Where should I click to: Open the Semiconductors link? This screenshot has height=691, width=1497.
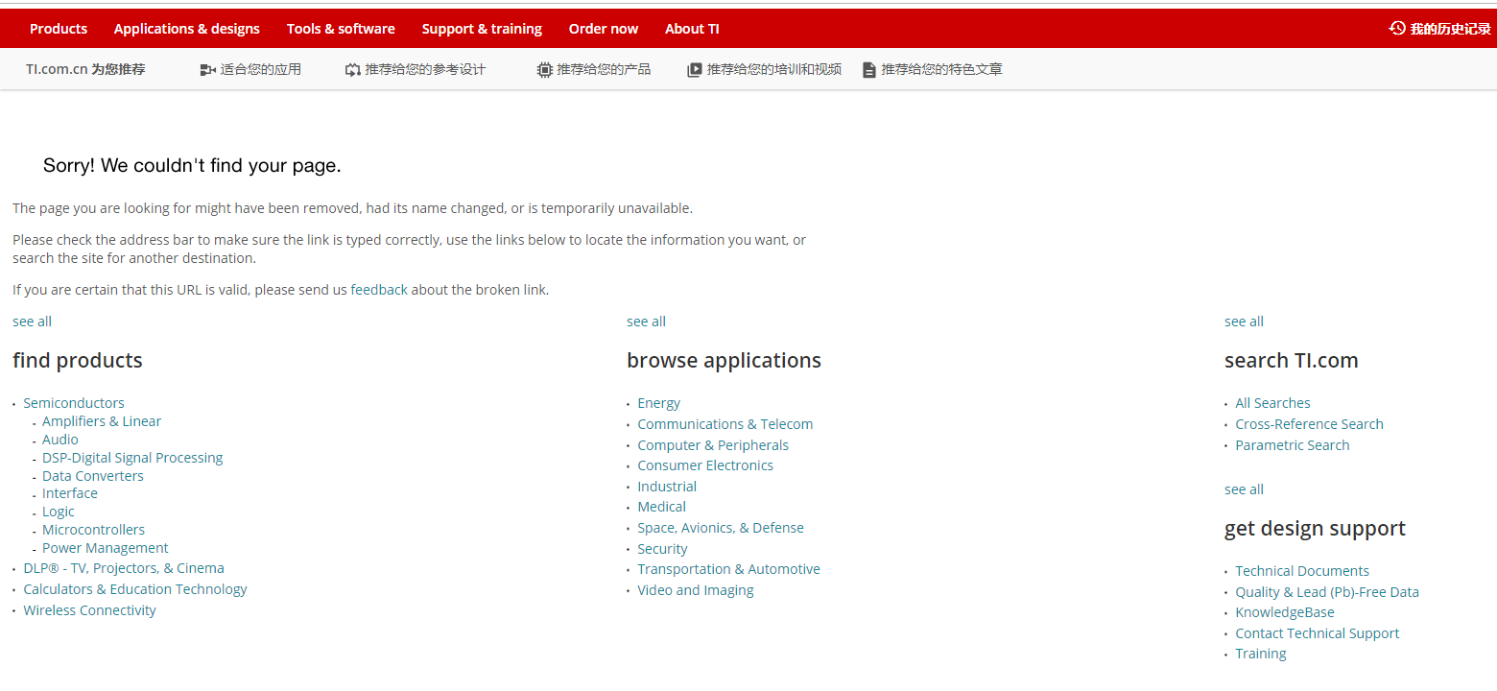pyautogui.click(x=74, y=403)
